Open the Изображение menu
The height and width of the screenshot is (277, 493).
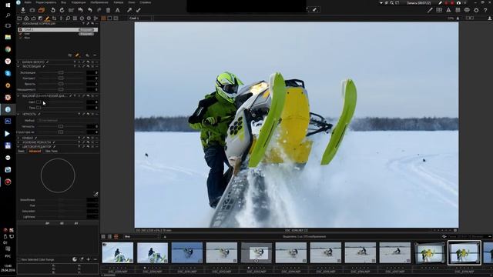99,2
